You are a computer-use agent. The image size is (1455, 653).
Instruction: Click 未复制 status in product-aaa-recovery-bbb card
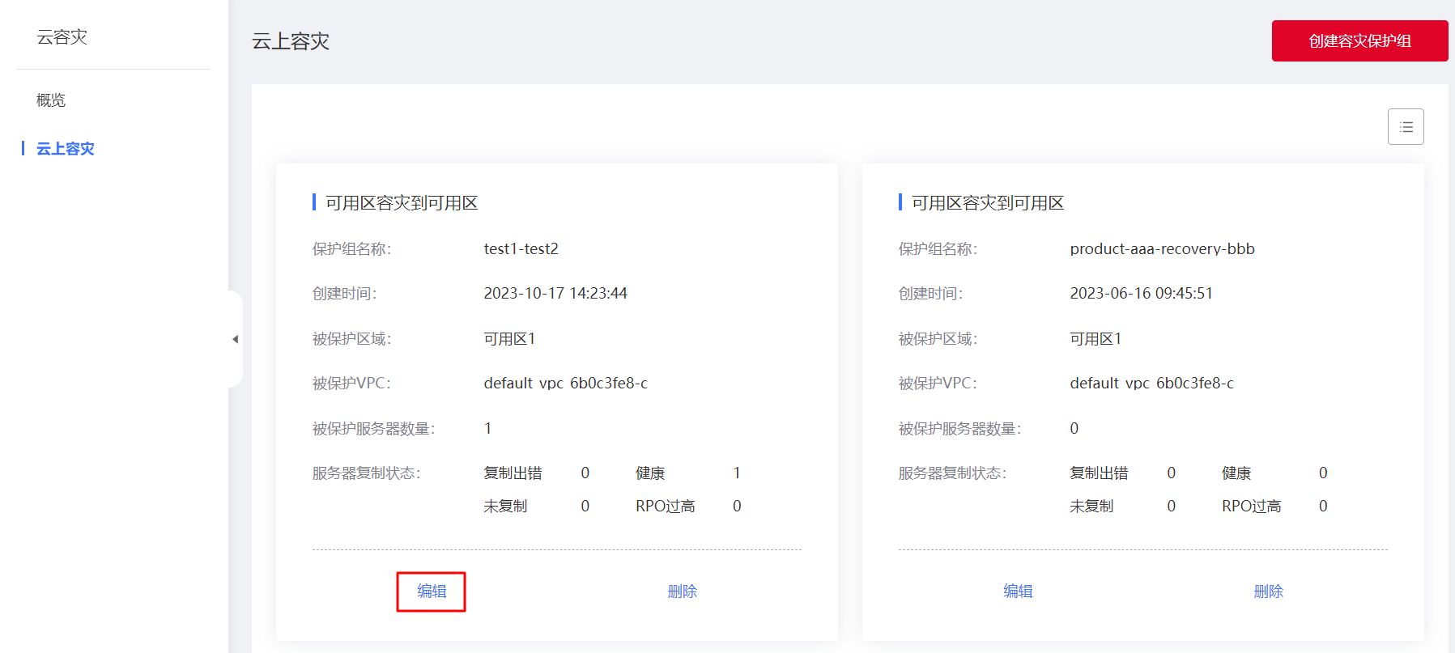tap(1091, 507)
